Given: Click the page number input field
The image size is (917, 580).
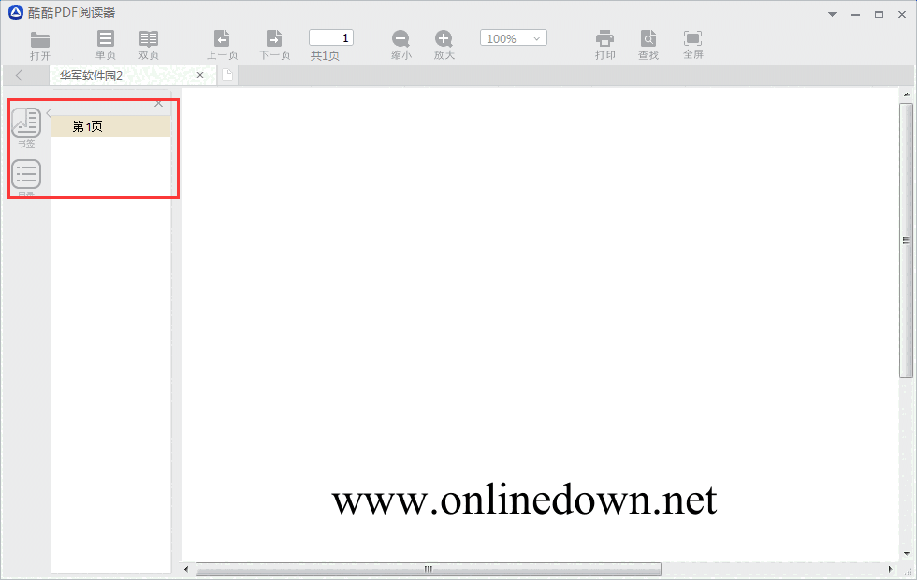Looking at the screenshot, I should pos(331,38).
